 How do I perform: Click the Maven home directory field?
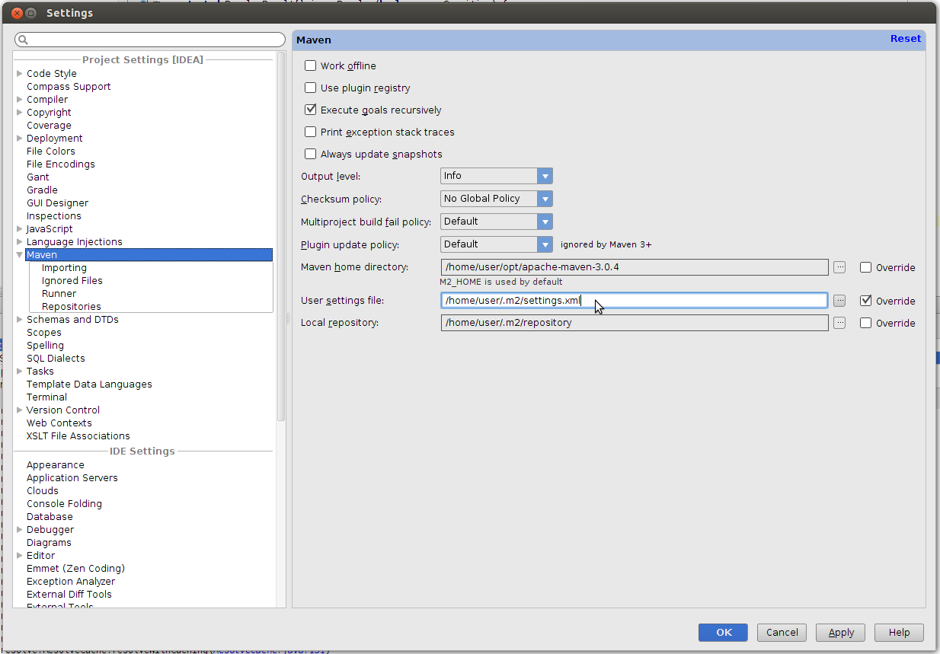click(x=635, y=267)
